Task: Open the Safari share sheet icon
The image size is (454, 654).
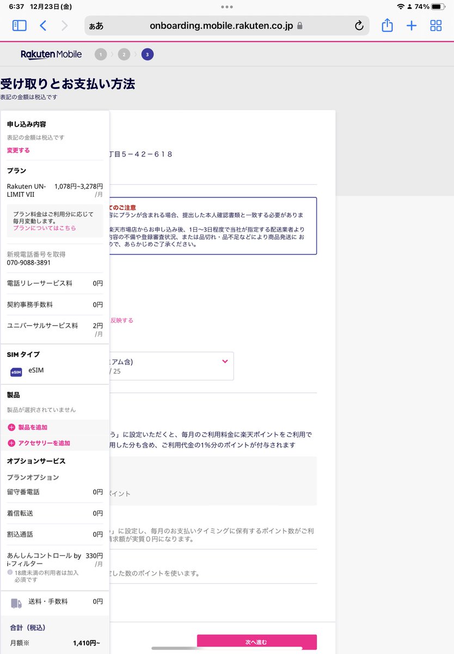Action: (x=387, y=25)
